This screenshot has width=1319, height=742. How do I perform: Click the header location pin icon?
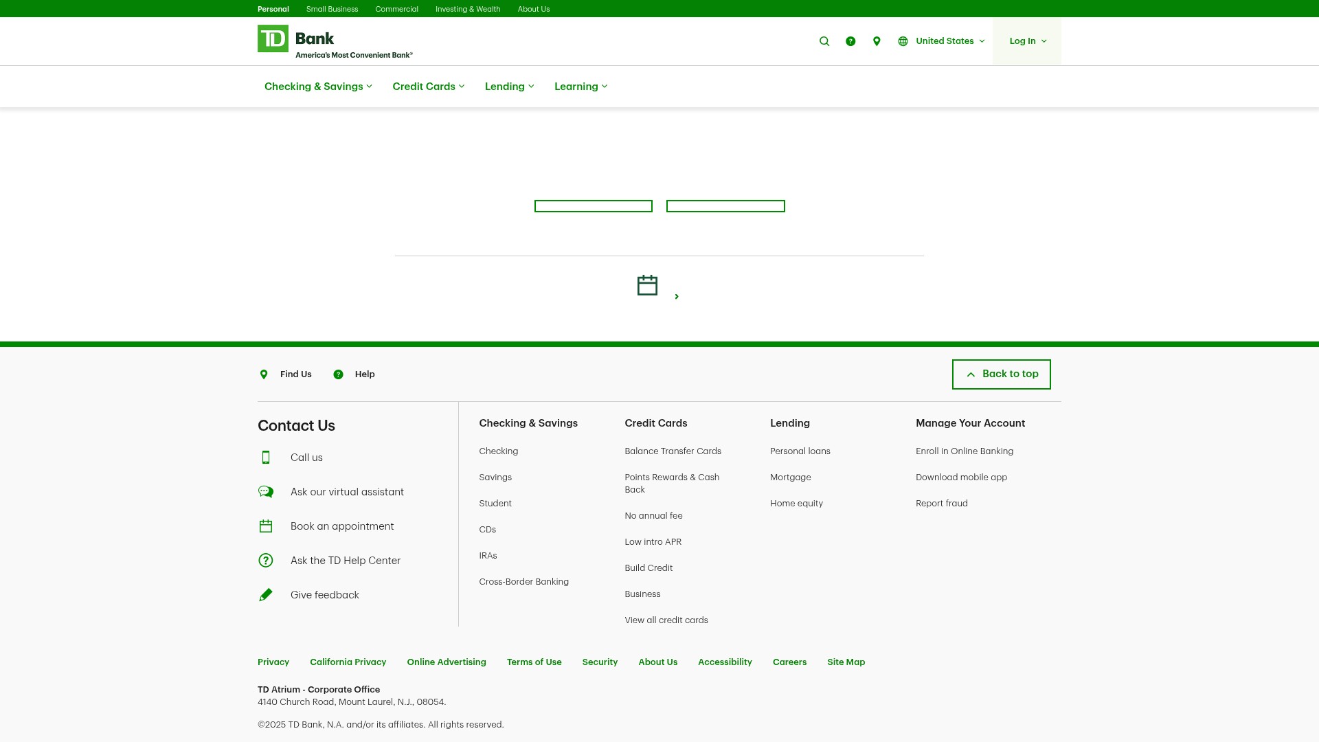pyautogui.click(x=877, y=41)
